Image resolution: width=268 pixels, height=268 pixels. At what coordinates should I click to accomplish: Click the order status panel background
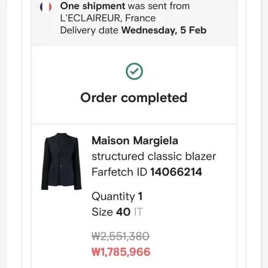(134, 85)
